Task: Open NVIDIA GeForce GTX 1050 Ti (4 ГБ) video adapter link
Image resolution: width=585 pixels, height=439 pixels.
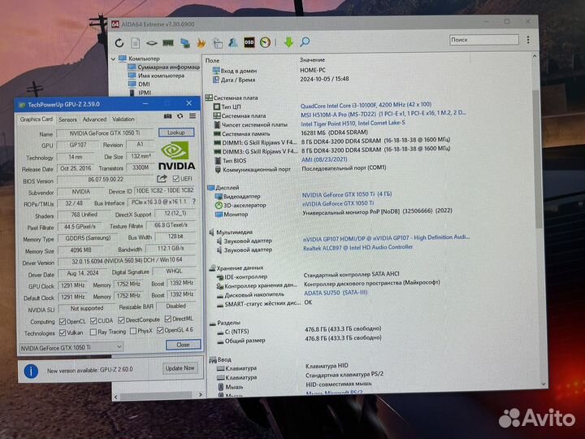Action: point(347,194)
